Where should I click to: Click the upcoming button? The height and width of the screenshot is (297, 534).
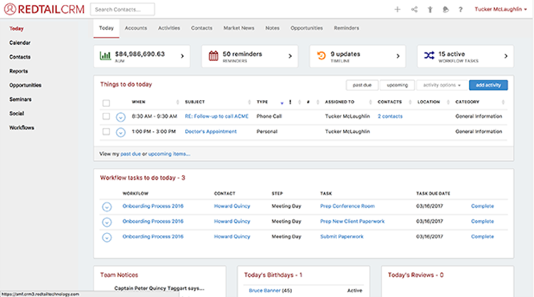pyautogui.click(x=397, y=85)
